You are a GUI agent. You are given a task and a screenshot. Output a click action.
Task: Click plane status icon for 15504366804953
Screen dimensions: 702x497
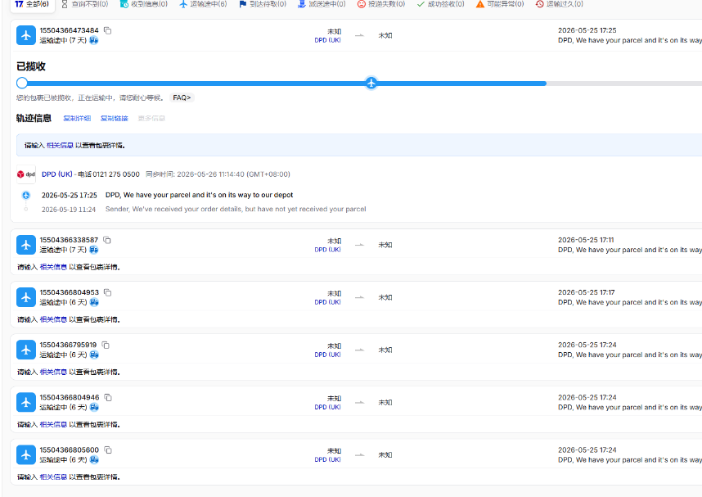(26, 297)
